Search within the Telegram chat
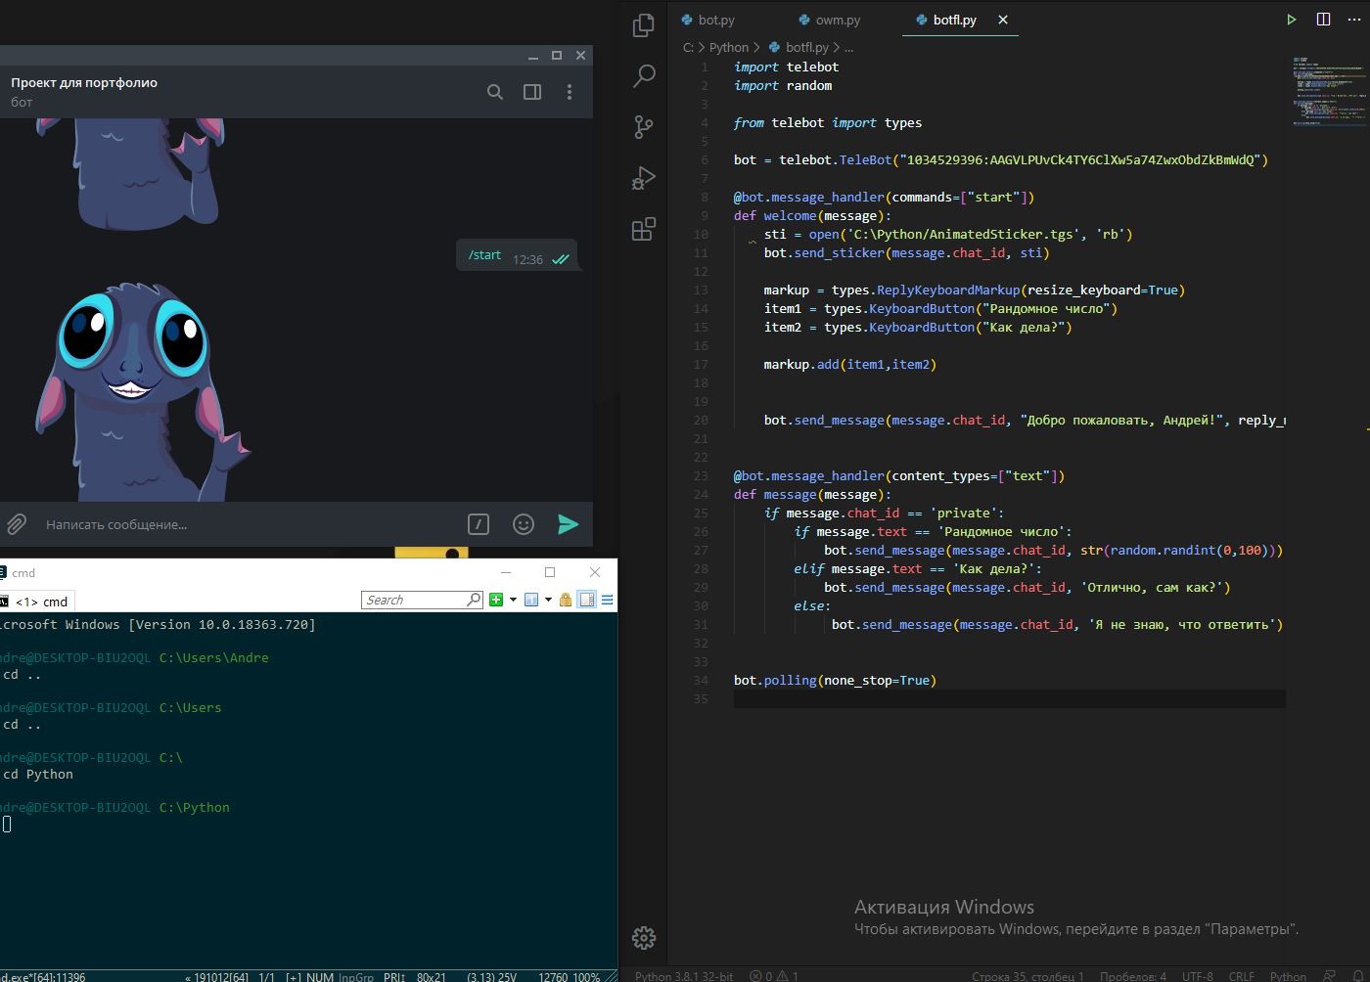The image size is (1370, 982). click(495, 92)
